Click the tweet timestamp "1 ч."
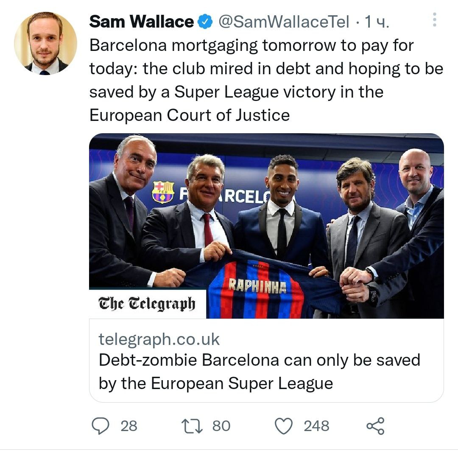Image resolution: width=458 pixels, height=451 pixels. [377, 22]
